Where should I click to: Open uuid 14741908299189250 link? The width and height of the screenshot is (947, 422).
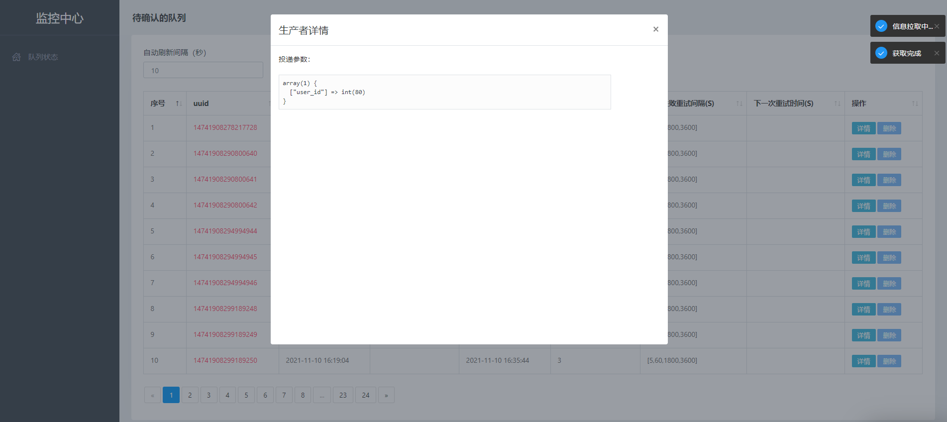tap(225, 360)
